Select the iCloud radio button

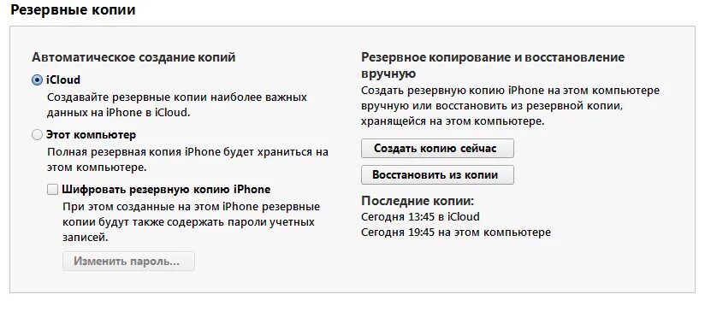tap(37, 80)
